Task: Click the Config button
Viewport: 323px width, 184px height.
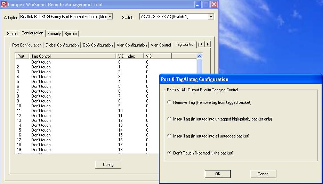Action: 108,165
